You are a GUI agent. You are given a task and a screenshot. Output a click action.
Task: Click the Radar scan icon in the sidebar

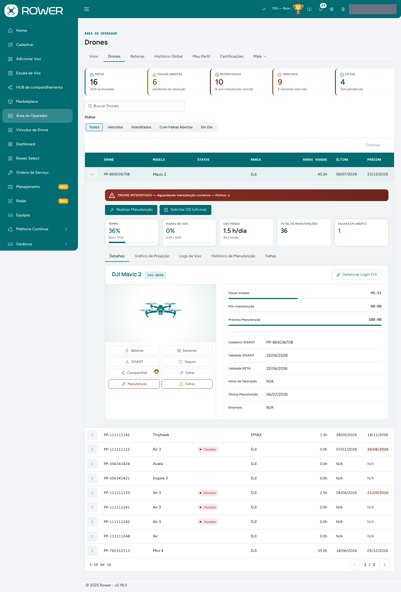tap(10, 201)
